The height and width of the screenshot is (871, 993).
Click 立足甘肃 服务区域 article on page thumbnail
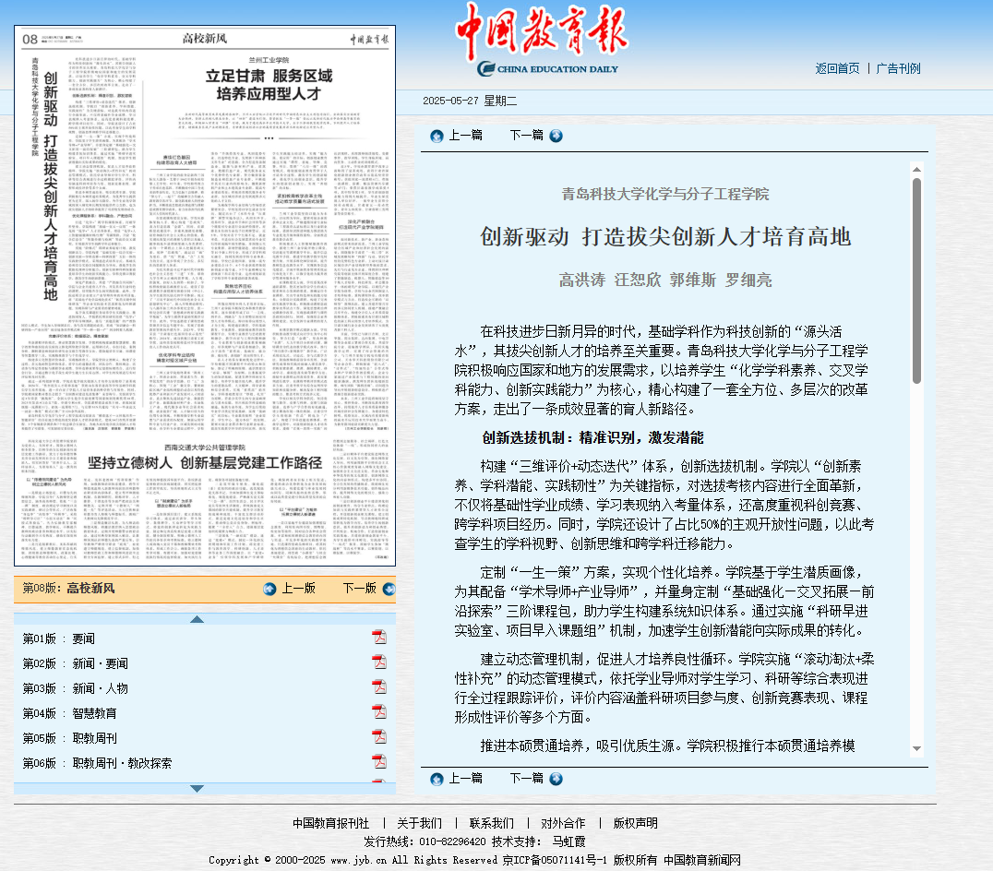(269, 85)
